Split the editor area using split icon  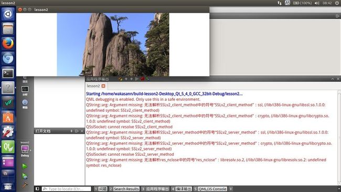337,16
